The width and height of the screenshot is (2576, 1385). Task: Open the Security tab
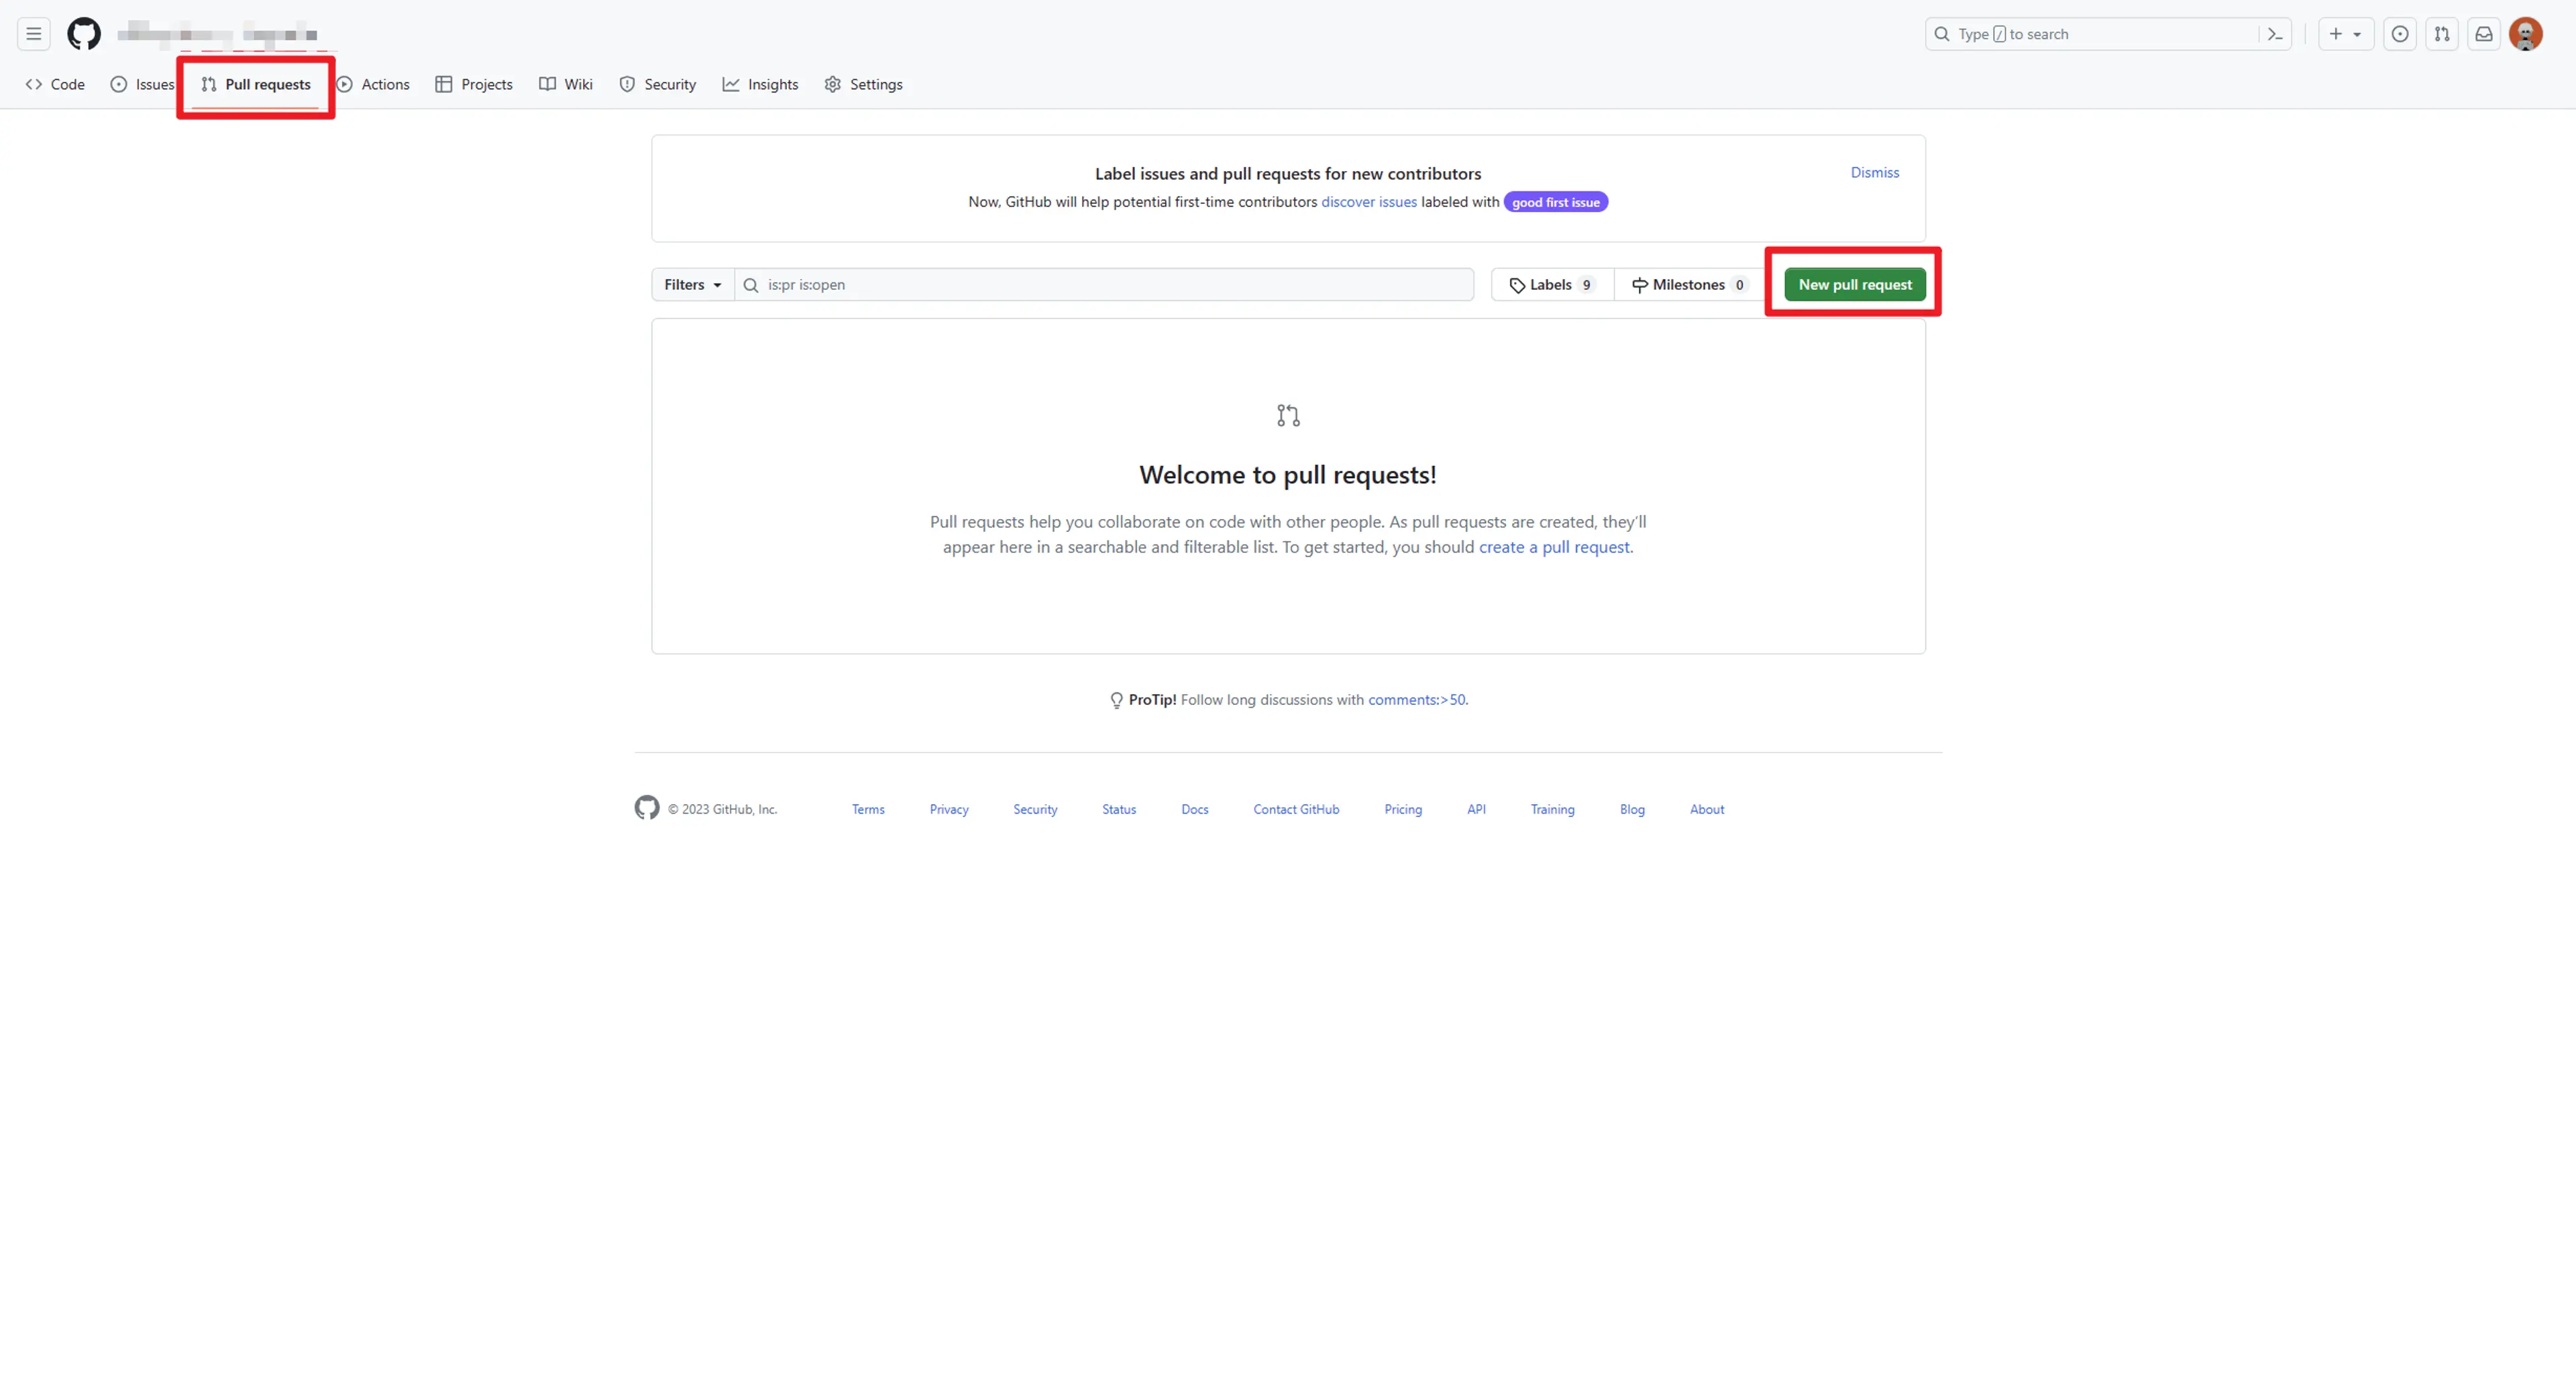coord(657,84)
